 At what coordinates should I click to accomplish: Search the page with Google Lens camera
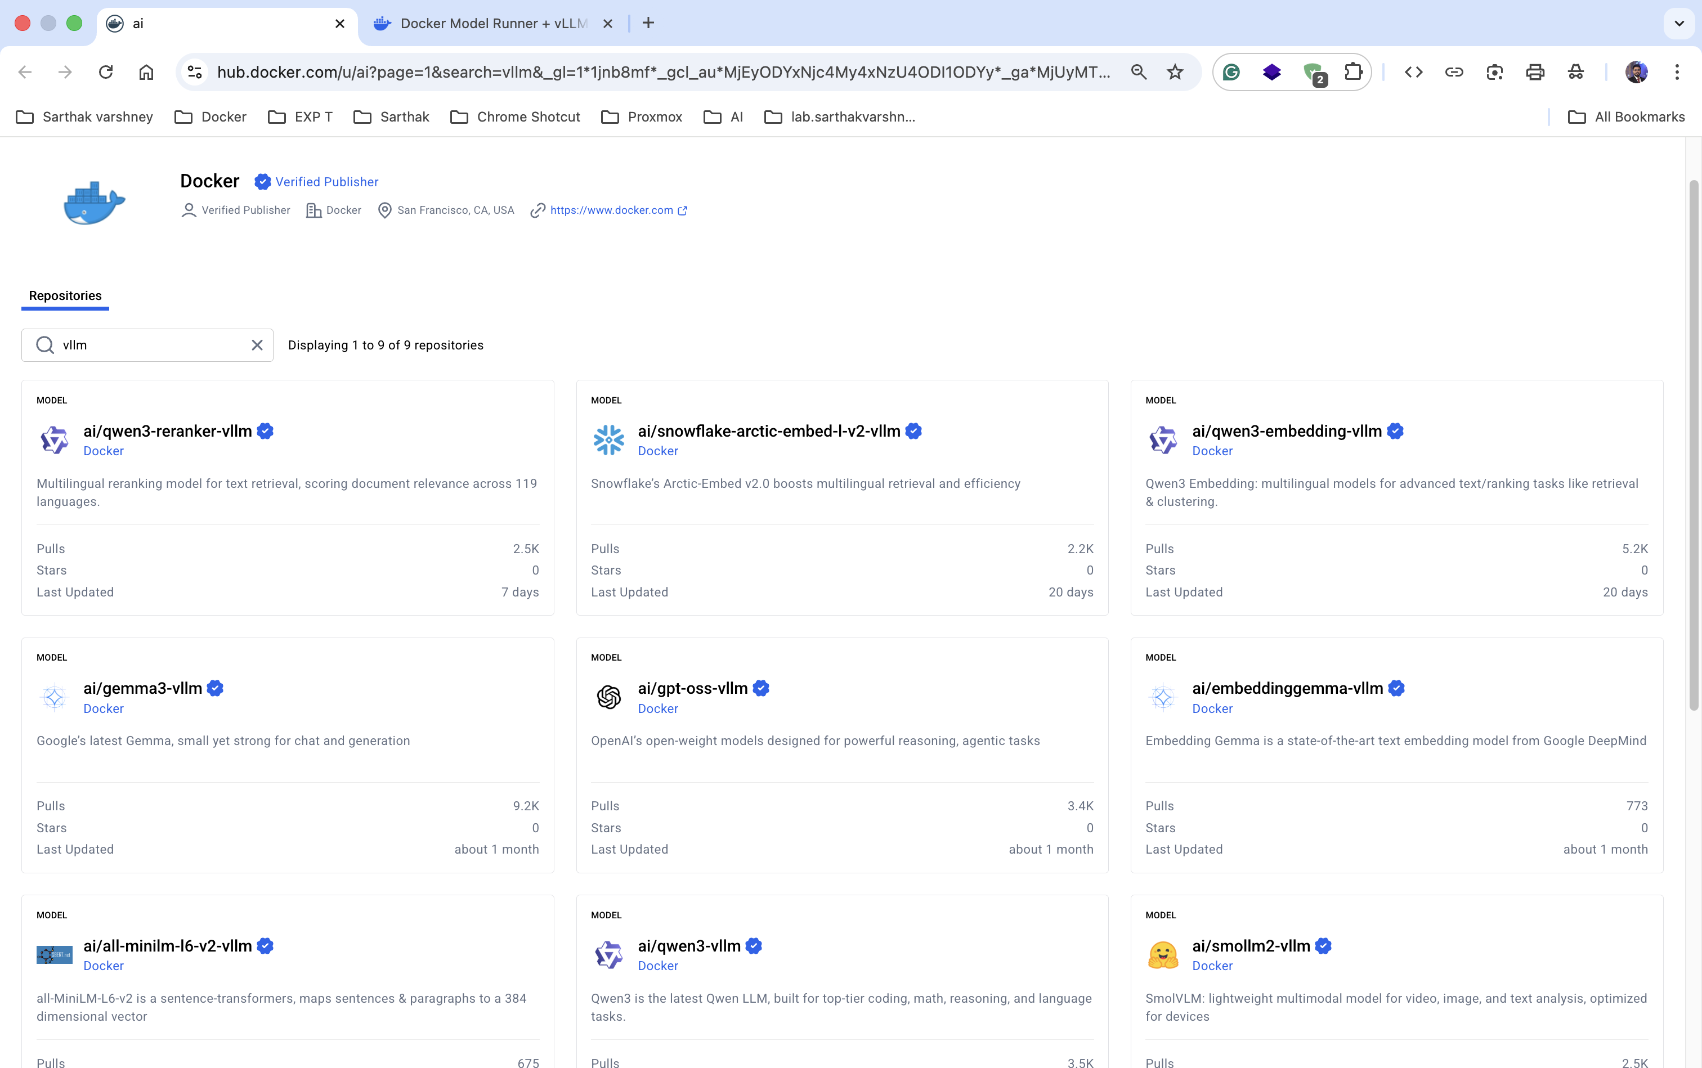1494,72
